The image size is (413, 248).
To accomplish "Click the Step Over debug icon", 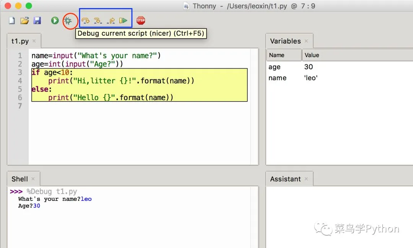I will click(x=86, y=21).
